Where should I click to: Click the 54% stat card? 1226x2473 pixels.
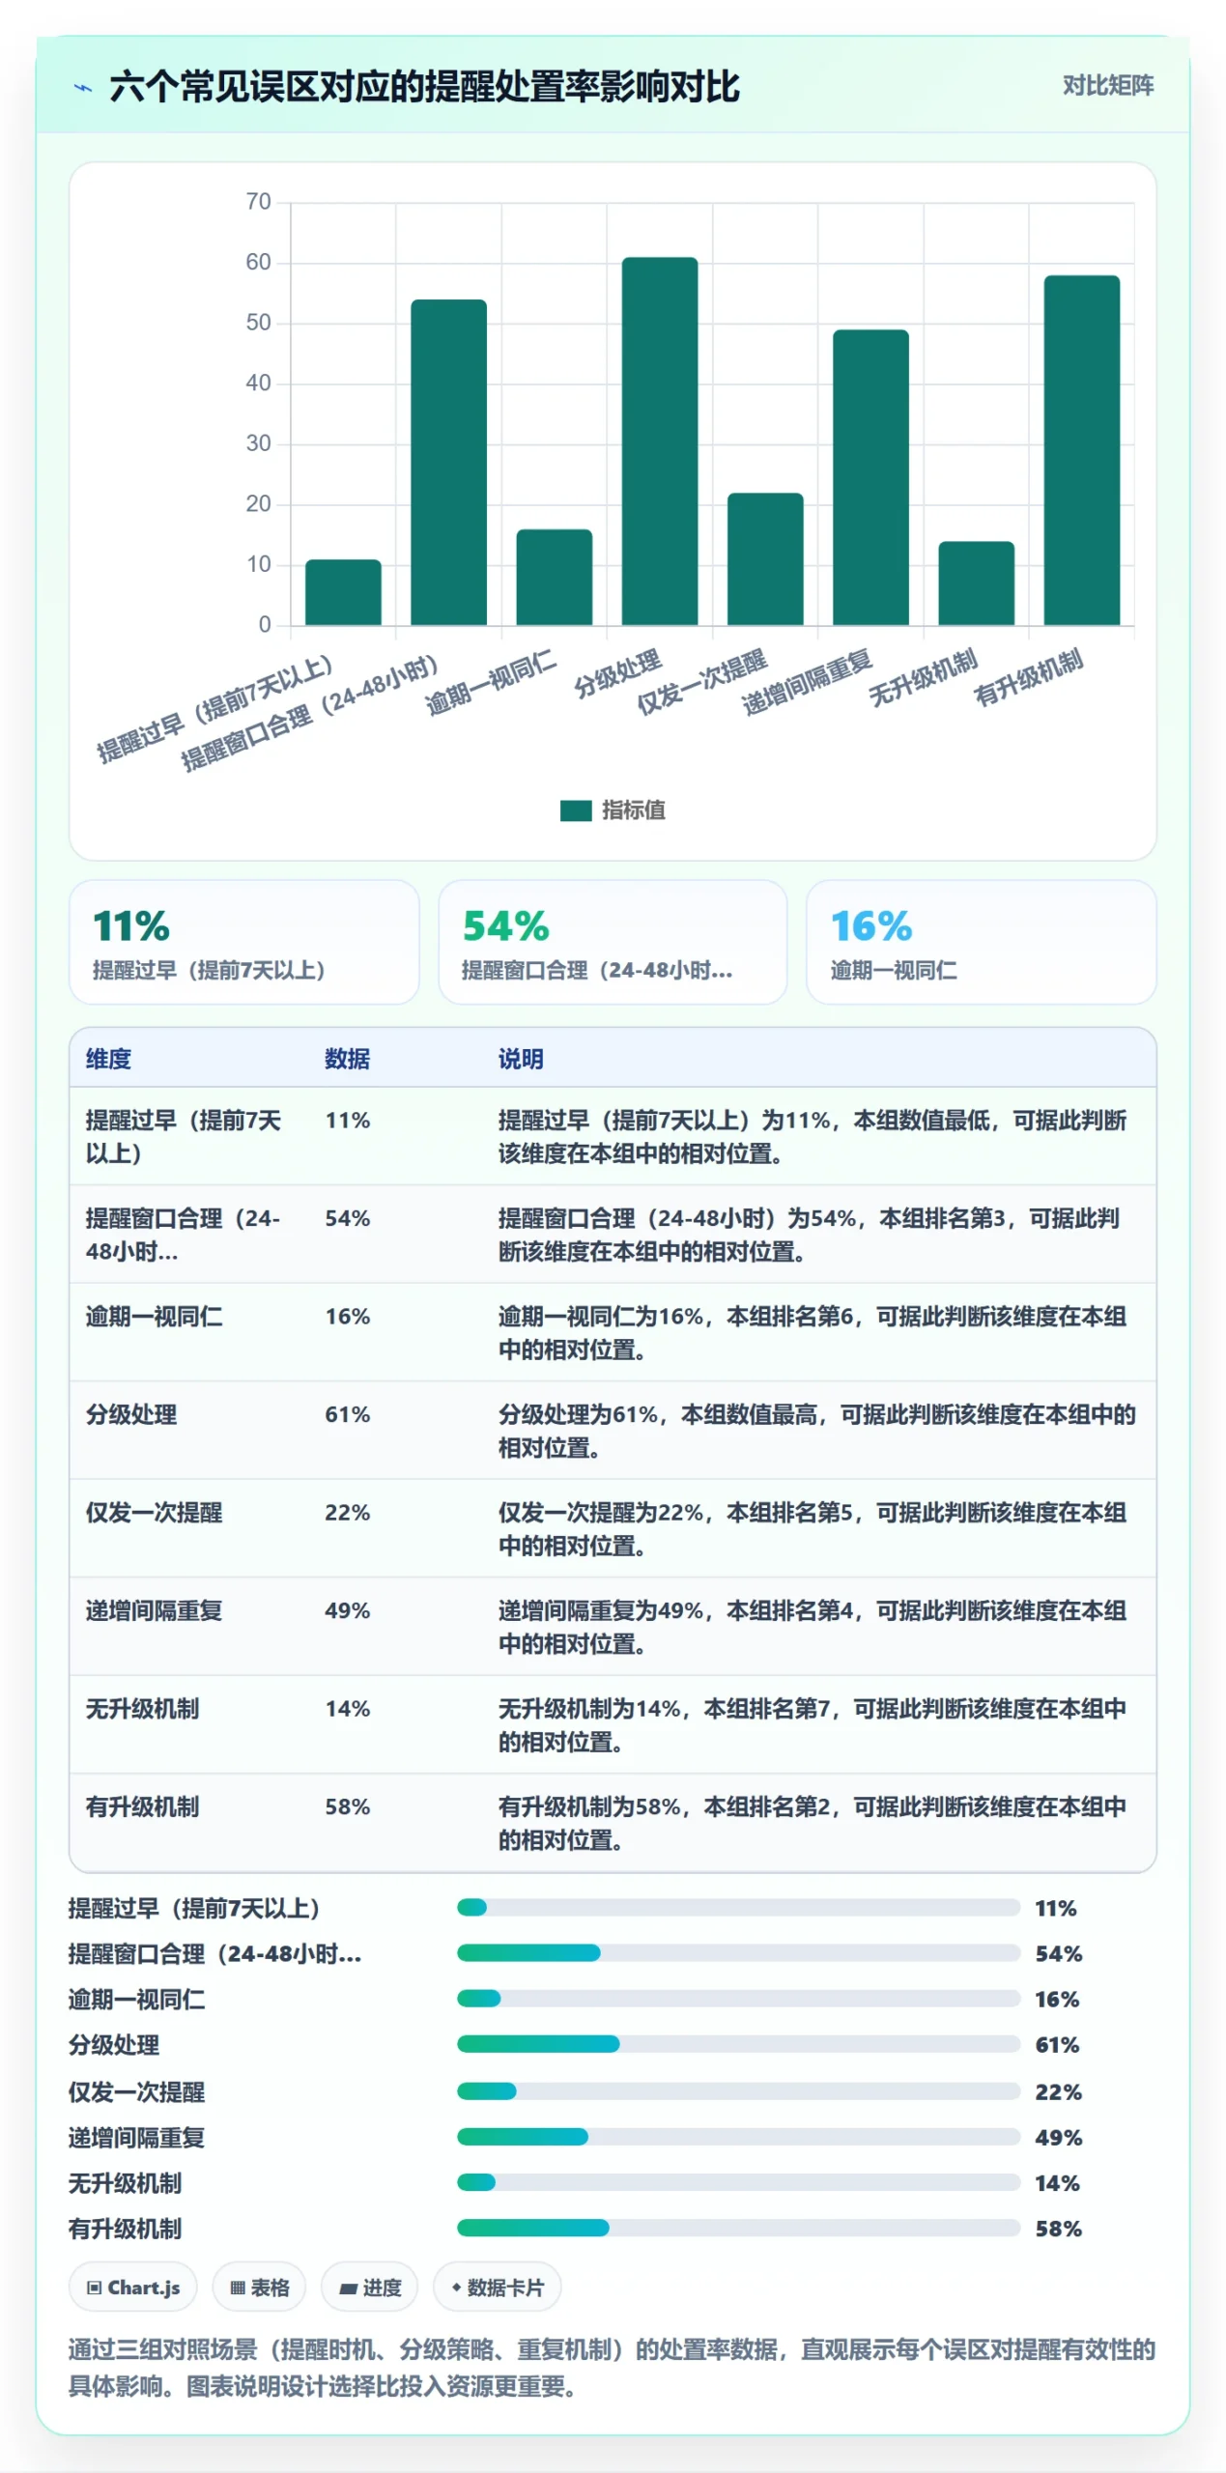[x=613, y=942]
